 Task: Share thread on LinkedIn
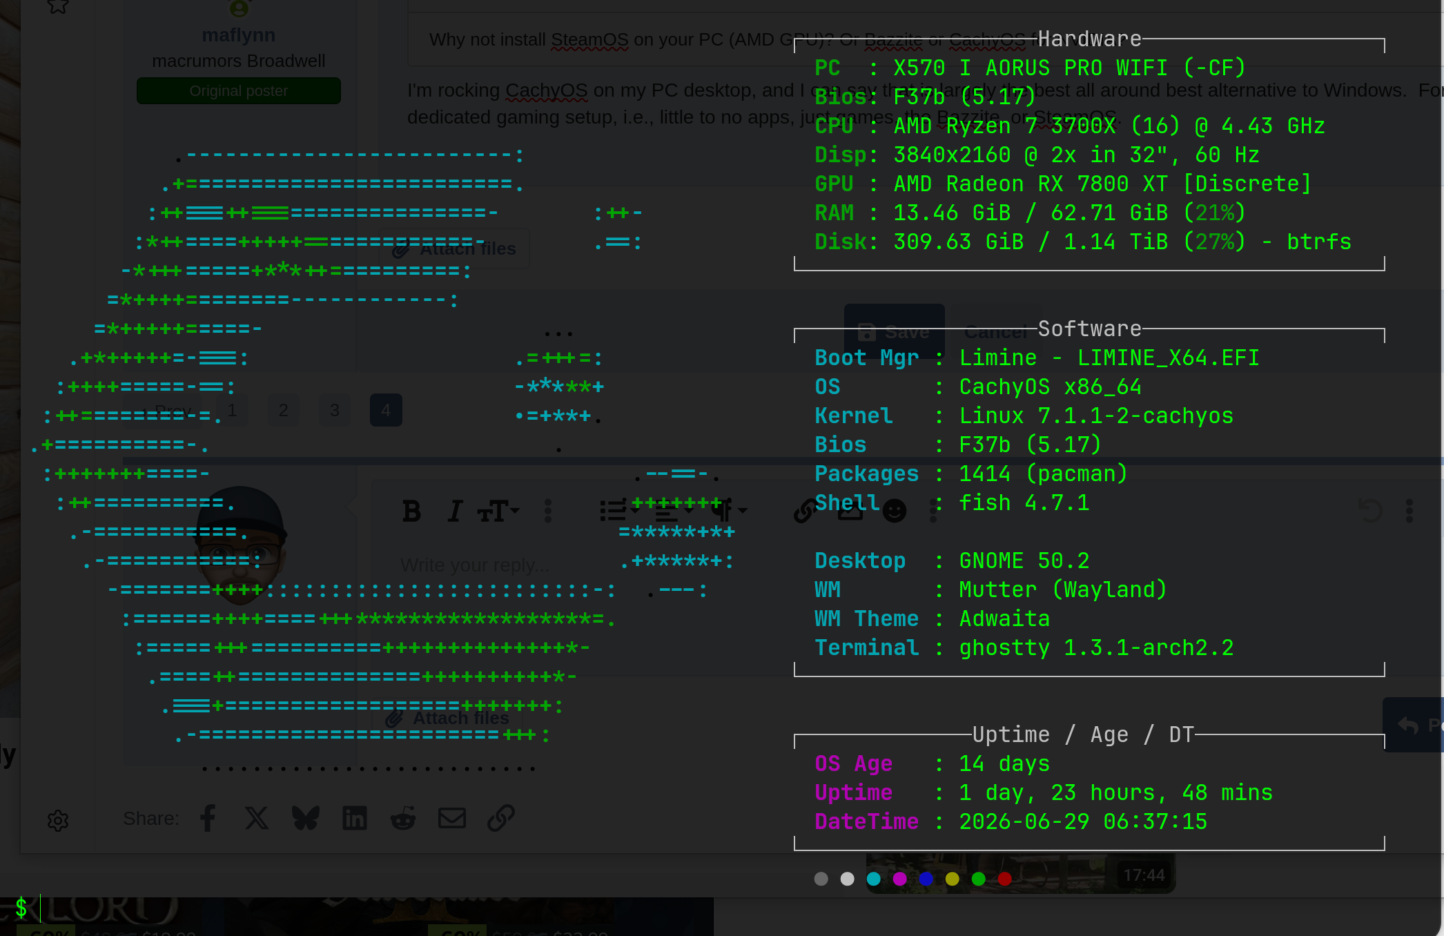click(x=355, y=819)
